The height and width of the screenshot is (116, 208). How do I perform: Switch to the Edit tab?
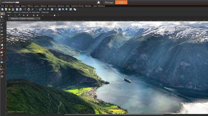pos(121,2)
